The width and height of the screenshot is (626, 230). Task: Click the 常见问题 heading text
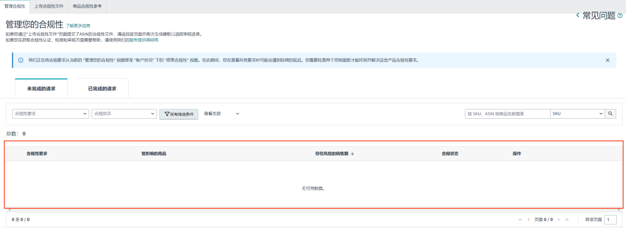(599, 16)
